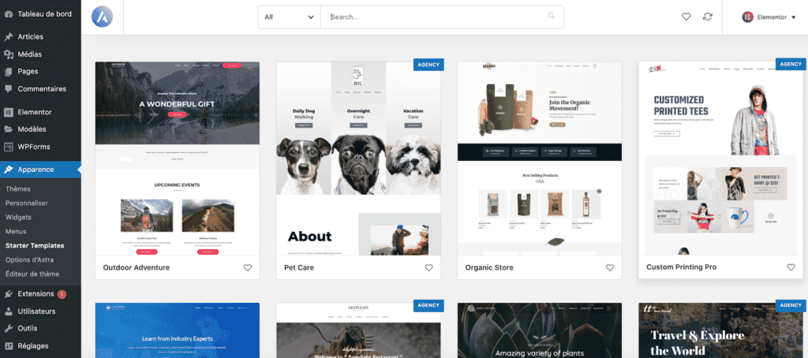Click the search magnifier icon
This screenshot has height=358, width=808.
click(551, 17)
